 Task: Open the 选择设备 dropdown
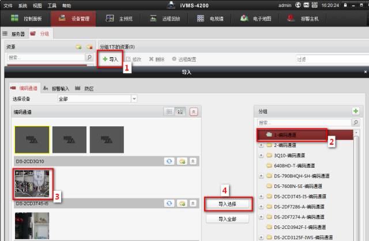coord(134,99)
